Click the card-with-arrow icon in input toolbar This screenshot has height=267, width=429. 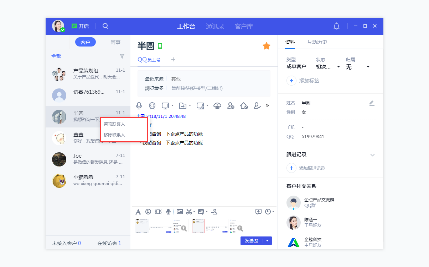pyautogui.click(x=201, y=212)
